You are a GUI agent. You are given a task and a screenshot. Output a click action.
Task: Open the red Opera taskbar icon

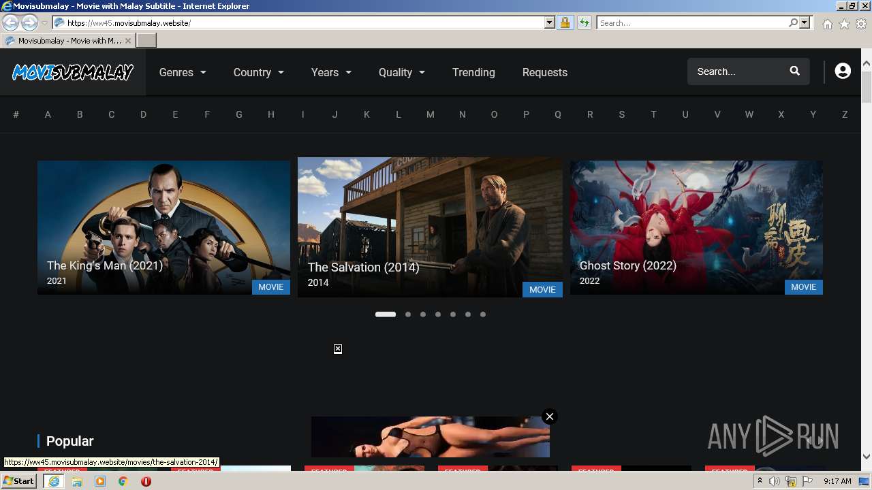pyautogui.click(x=146, y=481)
